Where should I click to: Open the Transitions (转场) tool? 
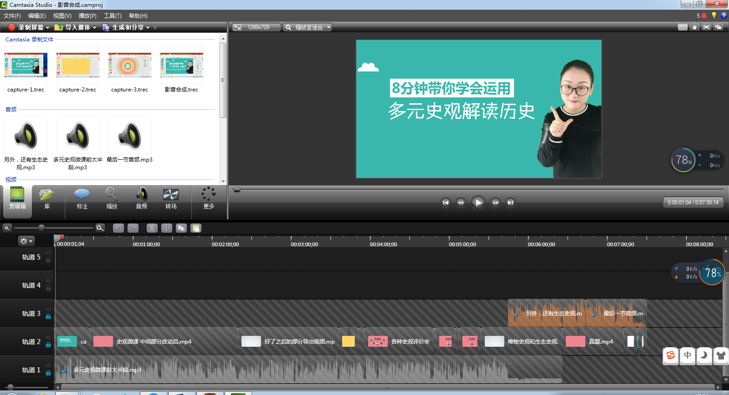tap(171, 198)
